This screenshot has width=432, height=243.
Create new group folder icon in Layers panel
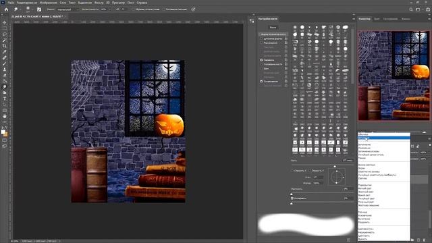point(412,240)
